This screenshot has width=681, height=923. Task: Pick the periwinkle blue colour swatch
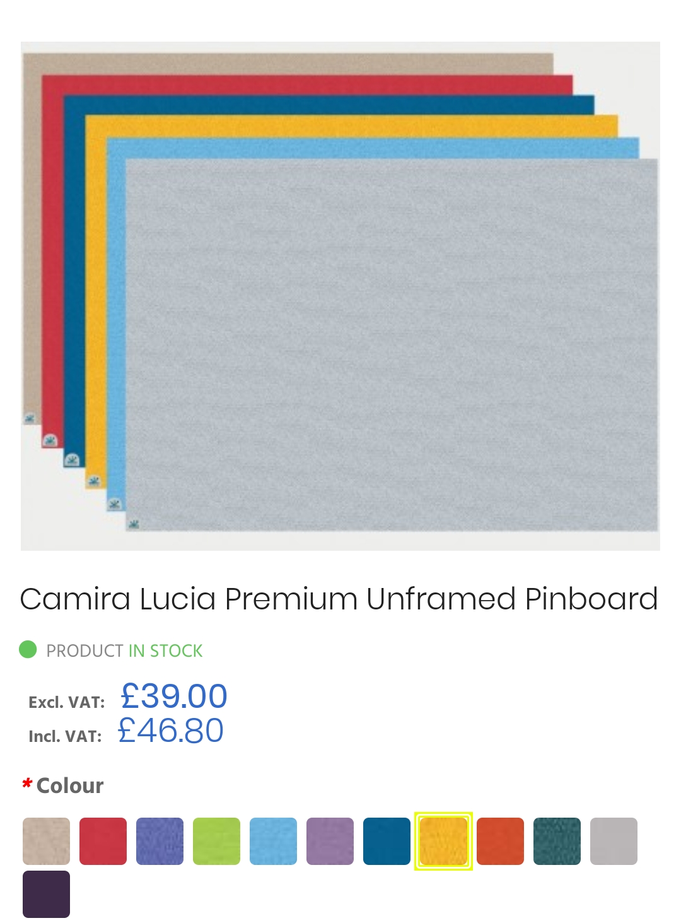tap(160, 841)
